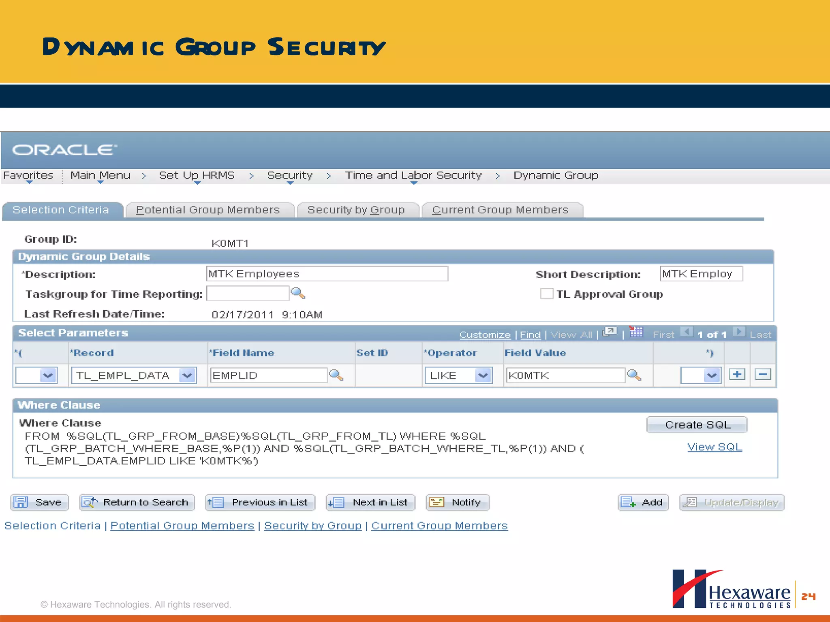This screenshot has width=830, height=622.
Task: Open bottom Security by Group link
Action: click(x=313, y=526)
